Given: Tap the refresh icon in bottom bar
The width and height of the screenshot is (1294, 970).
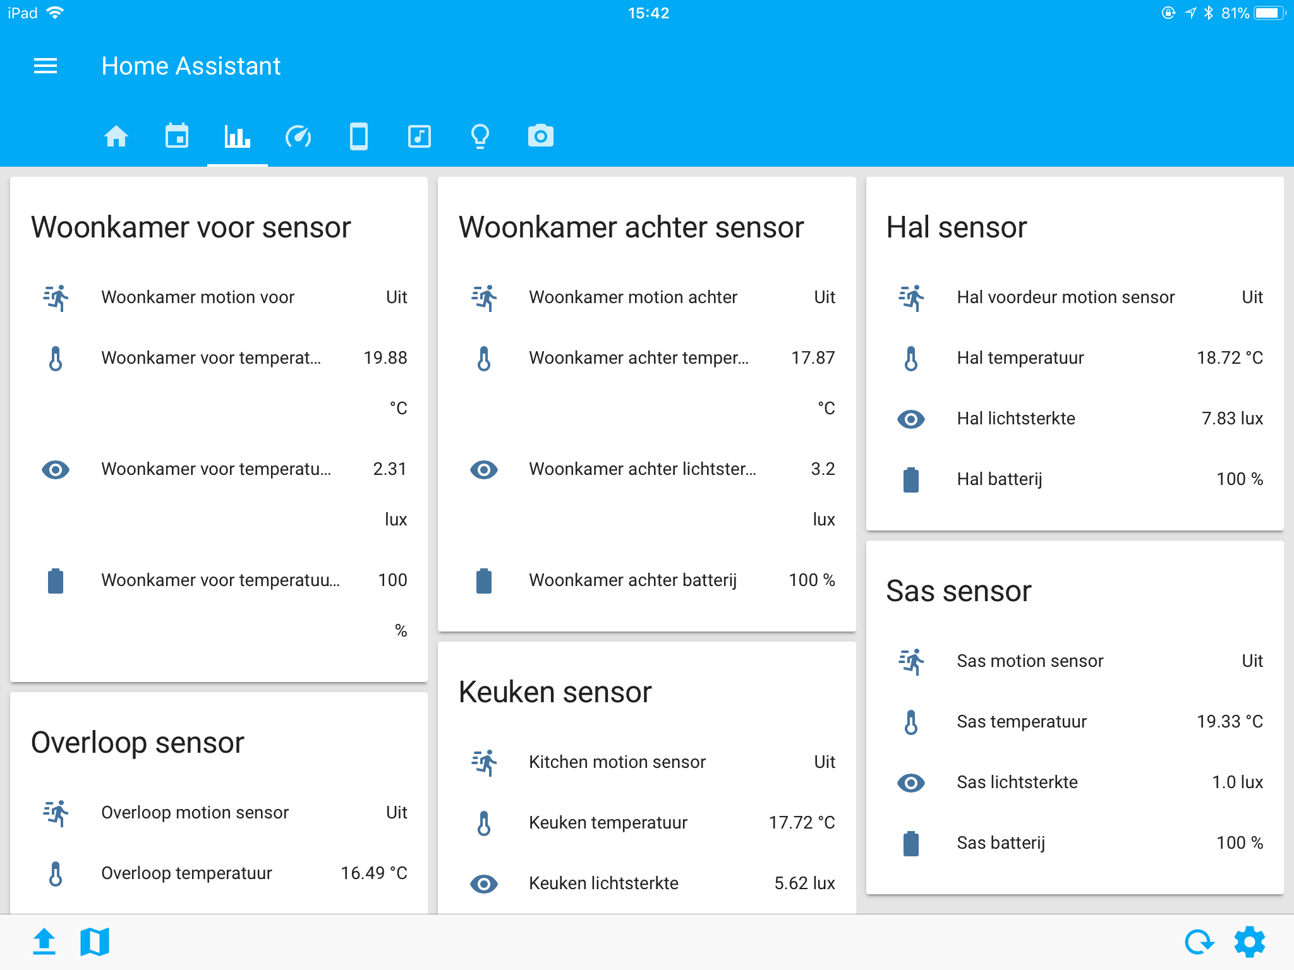Looking at the screenshot, I should pos(1199,942).
